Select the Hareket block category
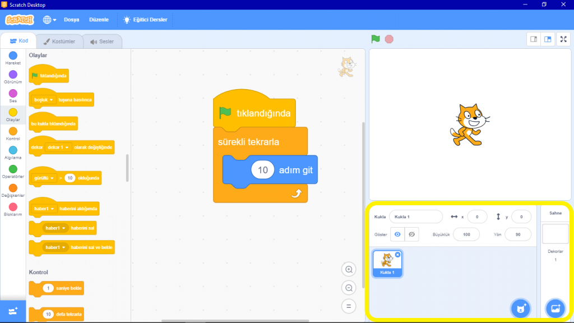574x323 pixels. coord(13,58)
